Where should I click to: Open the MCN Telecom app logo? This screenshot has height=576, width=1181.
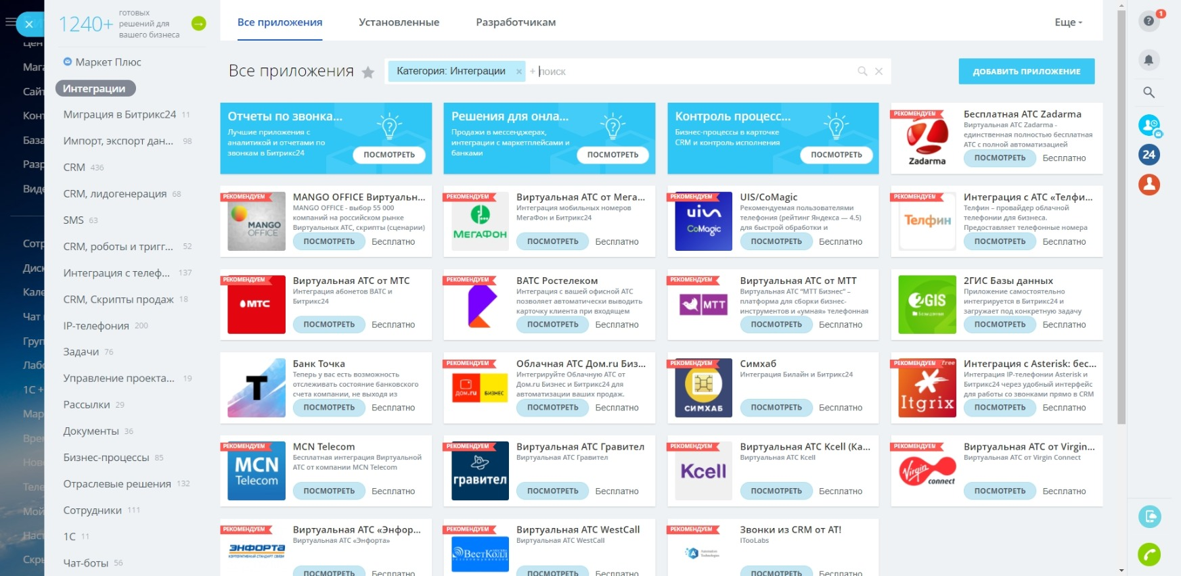click(257, 471)
